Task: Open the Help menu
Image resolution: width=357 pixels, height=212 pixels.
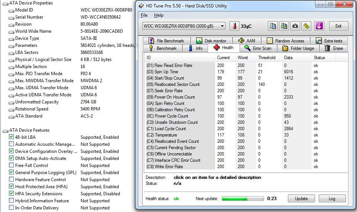Action: (x=159, y=15)
